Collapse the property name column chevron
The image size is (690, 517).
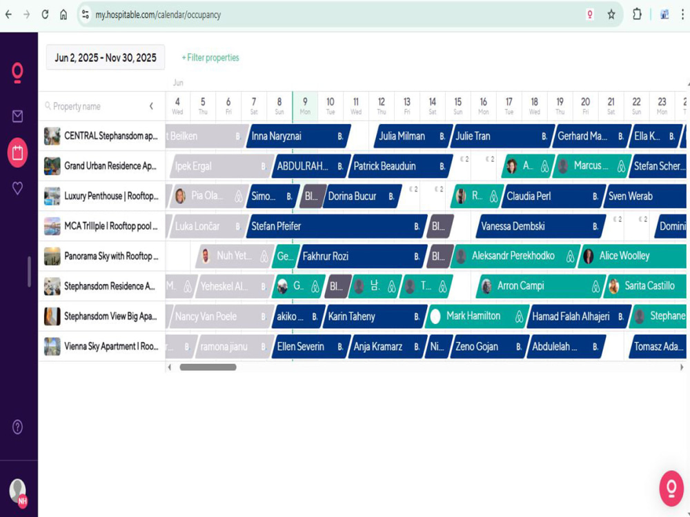tap(151, 106)
